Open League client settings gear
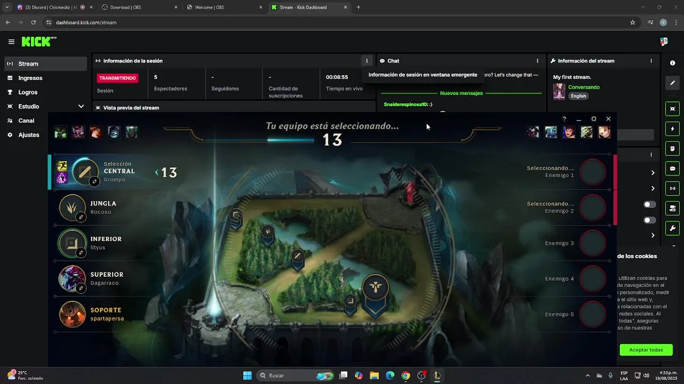Screen dimensions: 684x384 click(594, 119)
